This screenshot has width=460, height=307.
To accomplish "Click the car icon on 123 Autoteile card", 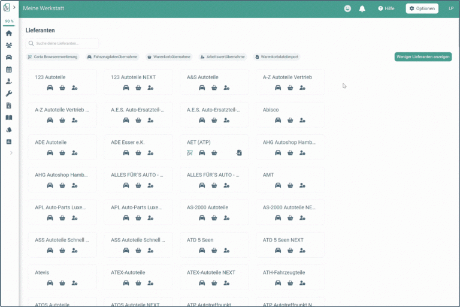I will click(x=50, y=88).
